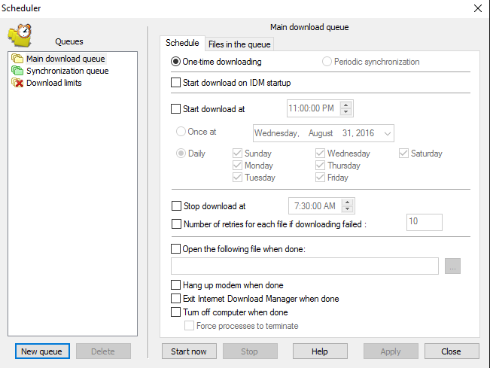Toggle the Monday checkbox
This screenshot has width=490, height=368.
point(237,166)
